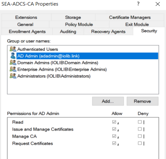
Task: Open the Enrollment Agents tab
Action: (27, 32)
